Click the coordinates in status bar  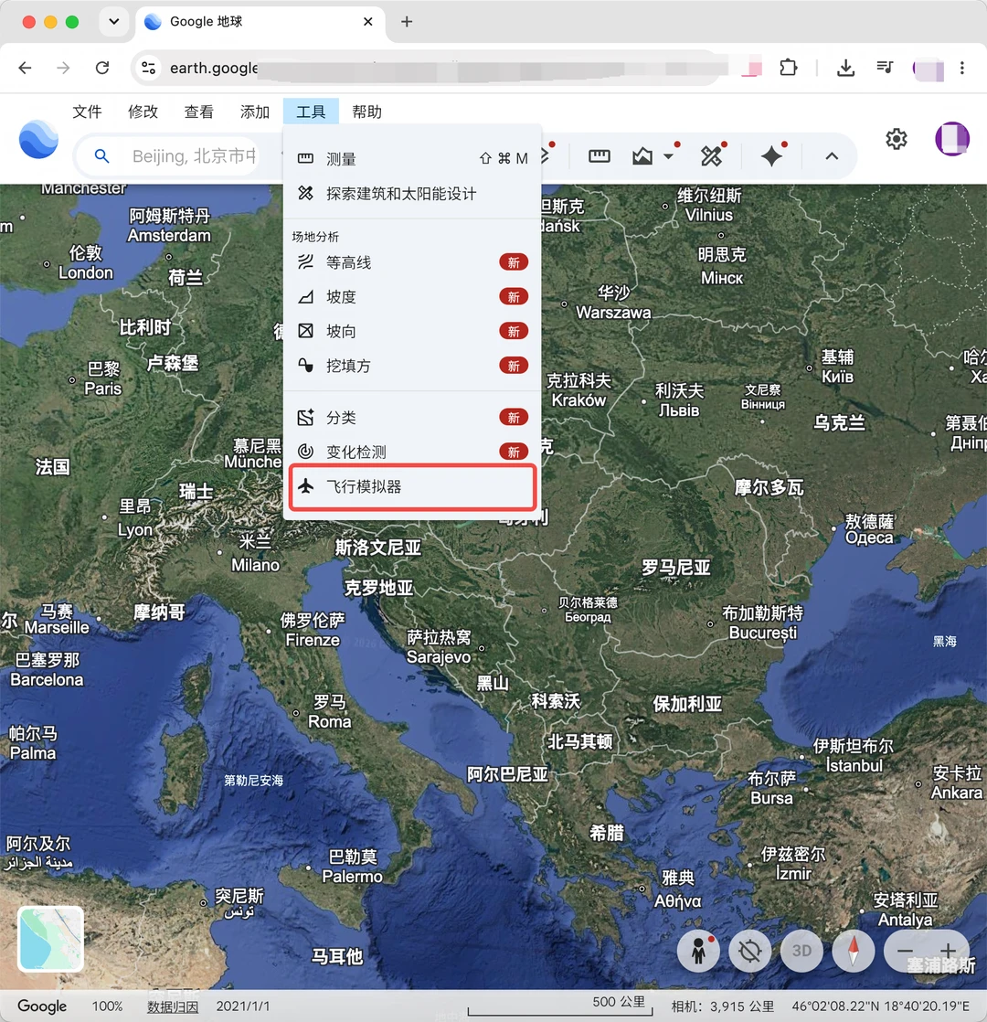tap(880, 1006)
